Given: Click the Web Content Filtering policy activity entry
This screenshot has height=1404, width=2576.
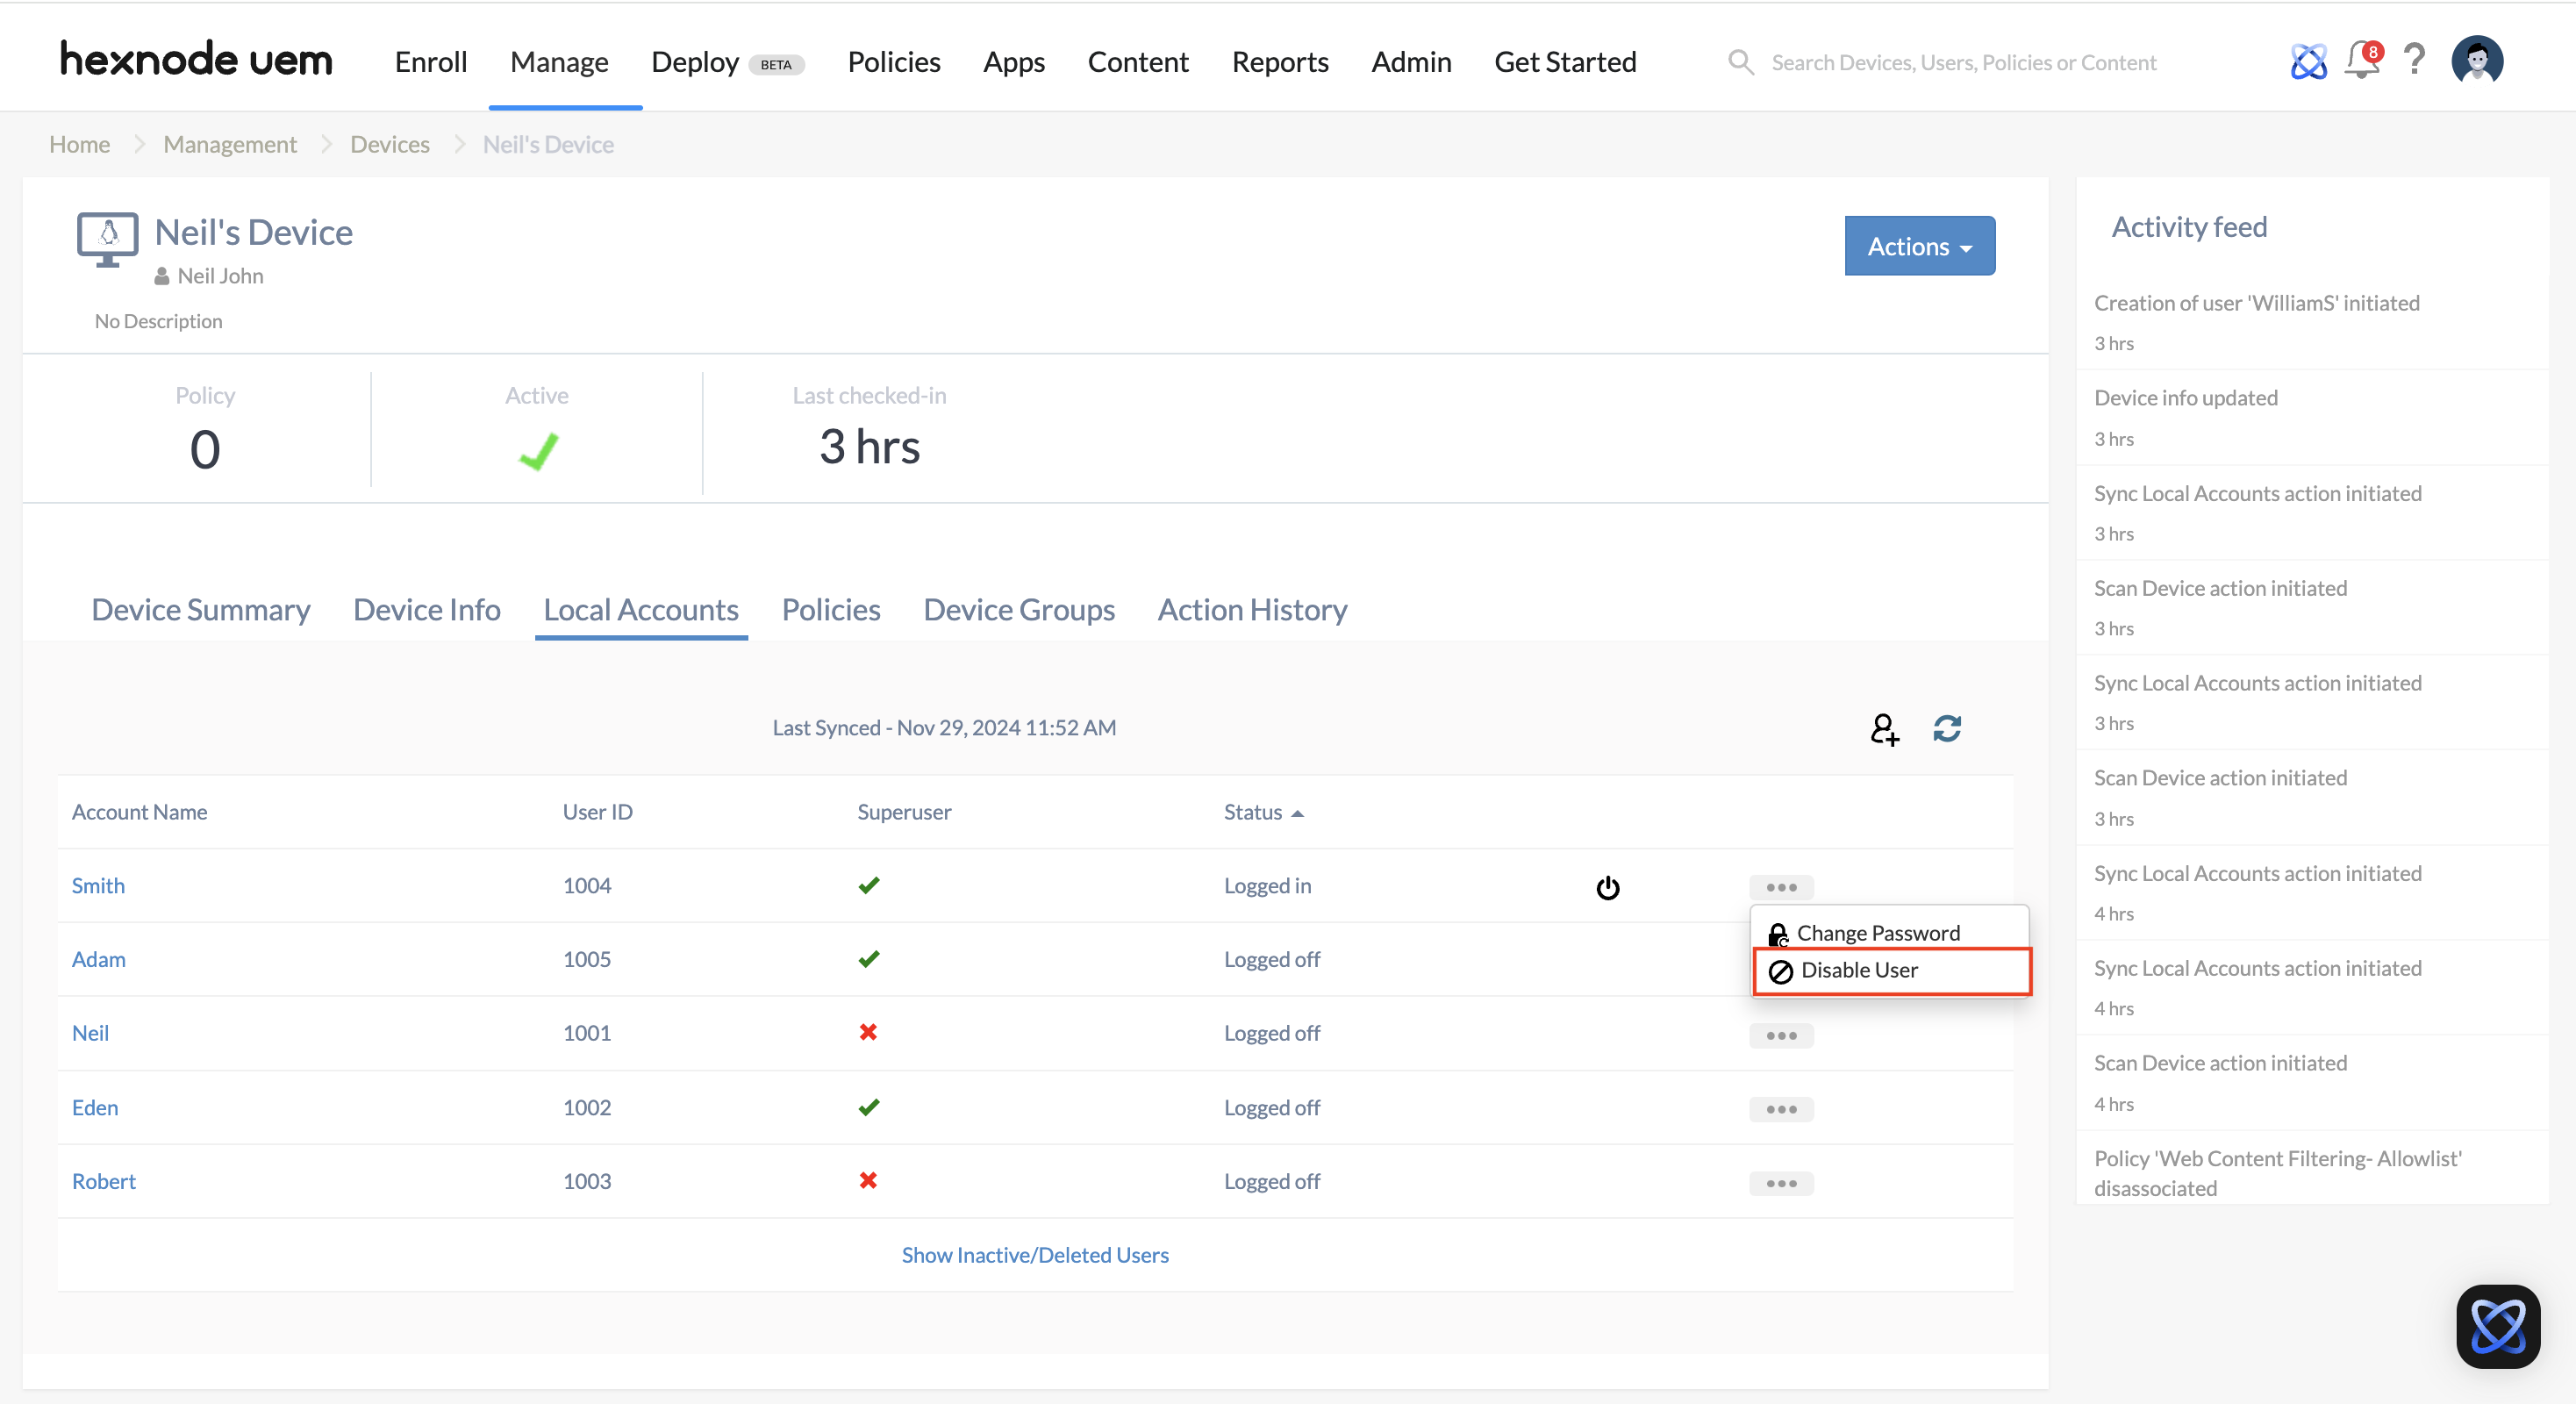Looking at the screenshot, I should point(2278,1173).
